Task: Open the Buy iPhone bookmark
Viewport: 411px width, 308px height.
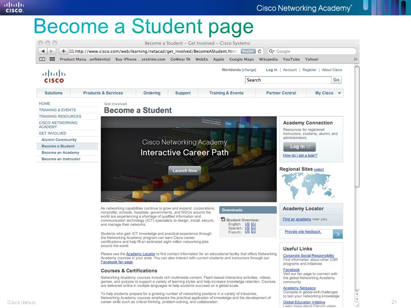Action: click(140, 59)
